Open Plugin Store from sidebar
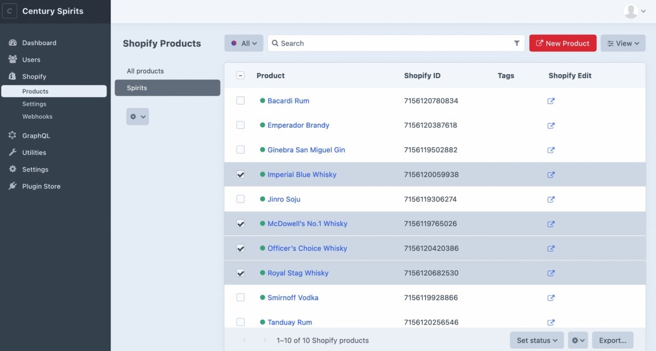 coord(41,186)
